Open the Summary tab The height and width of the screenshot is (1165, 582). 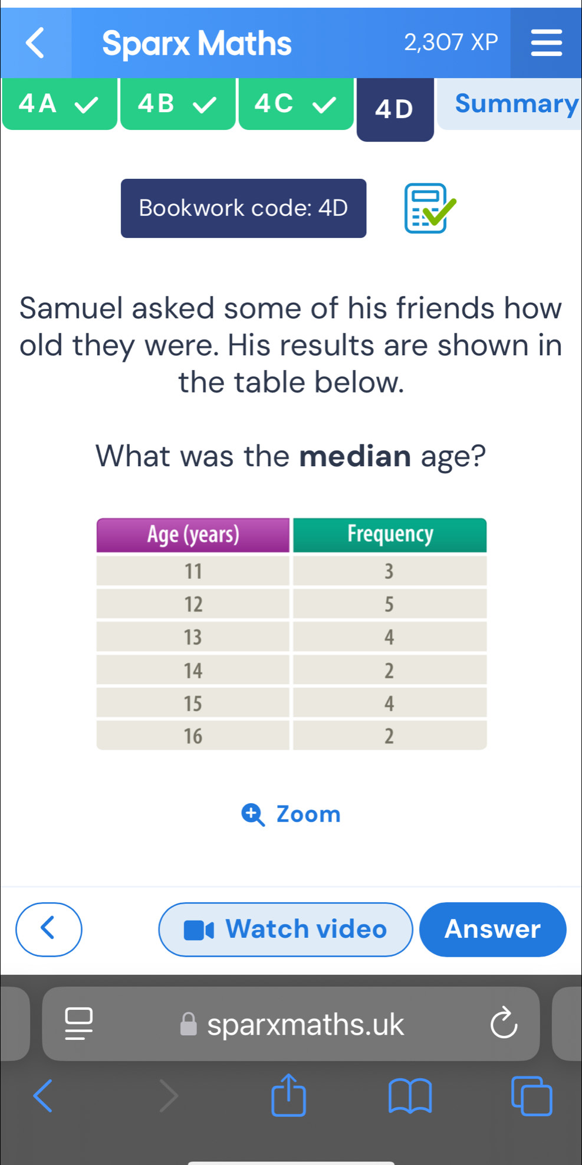[x=509, y=104]
